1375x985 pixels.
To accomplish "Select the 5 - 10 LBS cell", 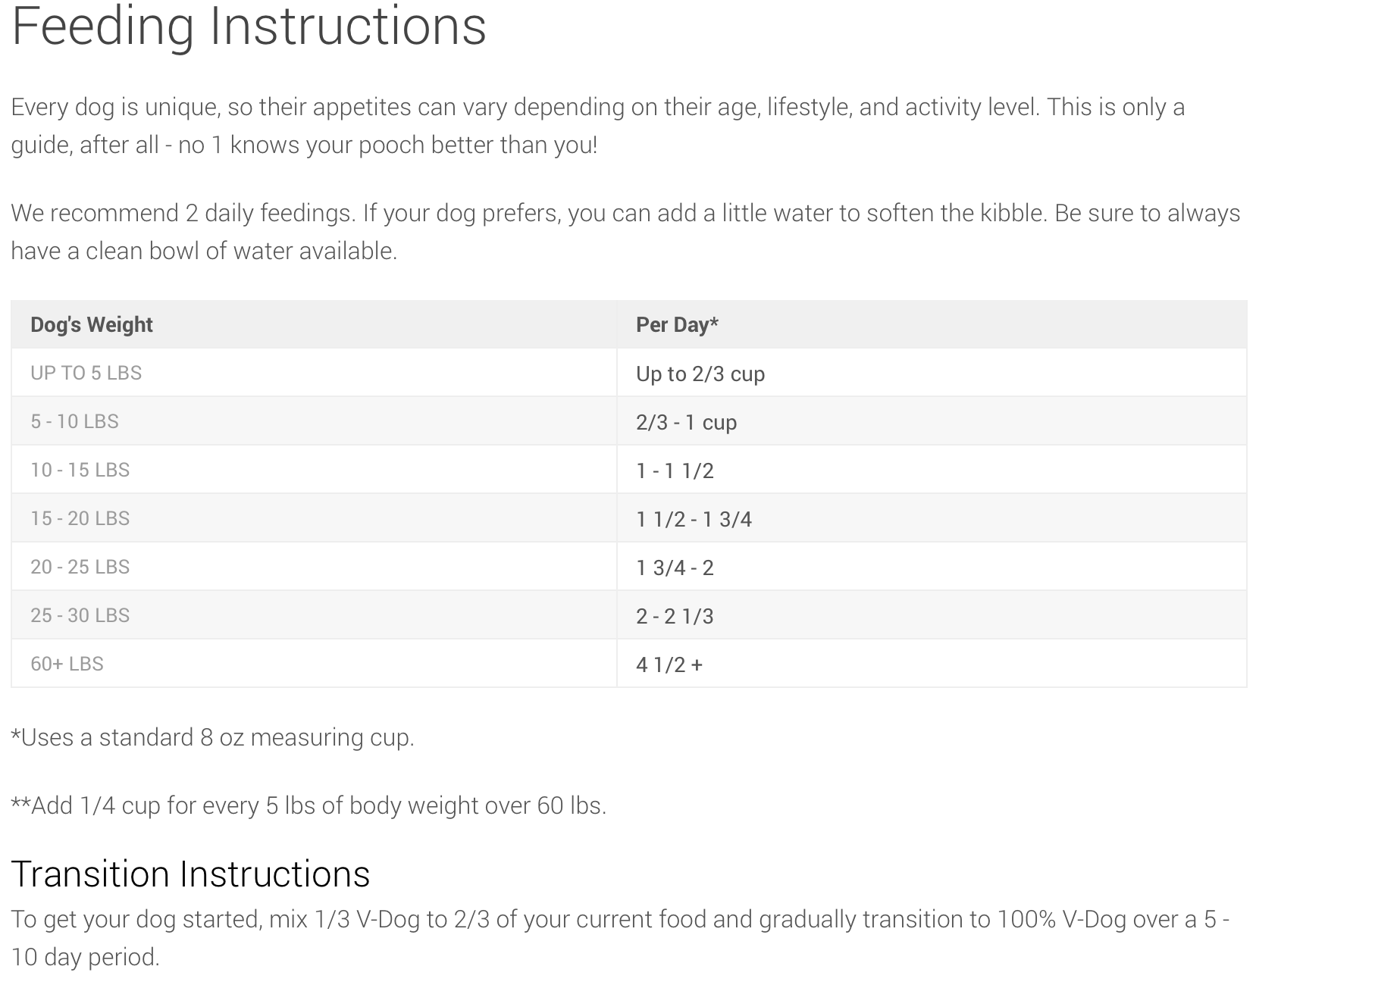I will [x=75, y=421].
